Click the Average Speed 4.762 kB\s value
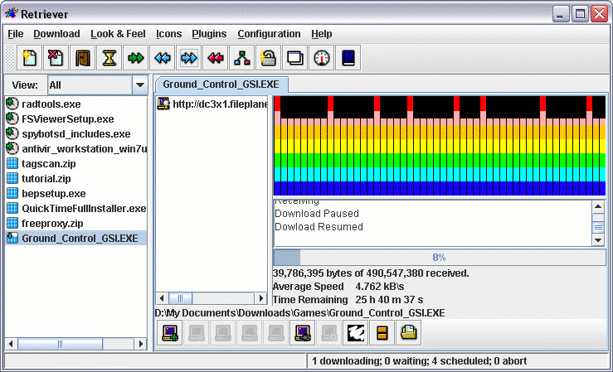 [x=380, y=287]
